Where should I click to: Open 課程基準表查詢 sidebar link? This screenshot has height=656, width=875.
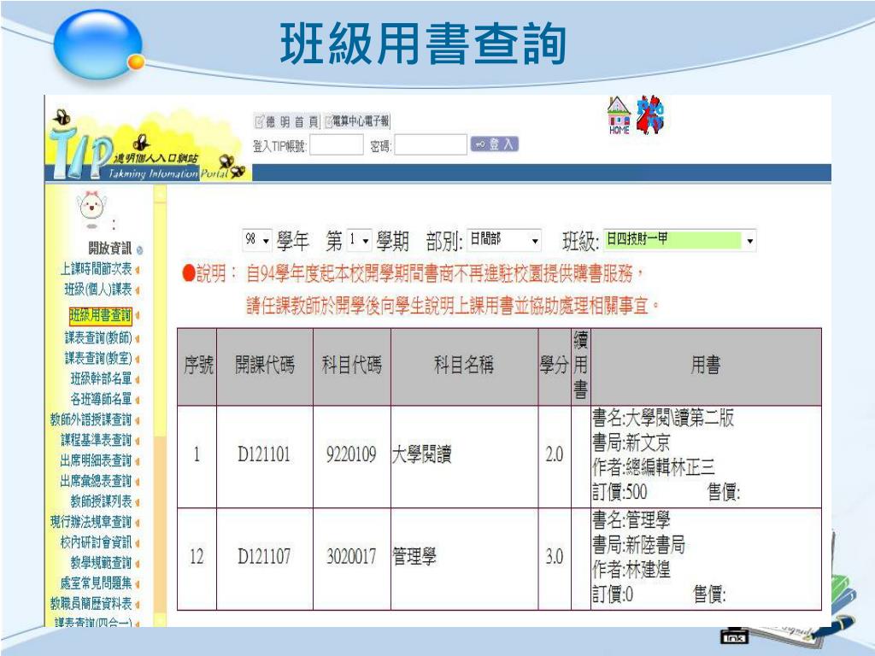point(96,440)
